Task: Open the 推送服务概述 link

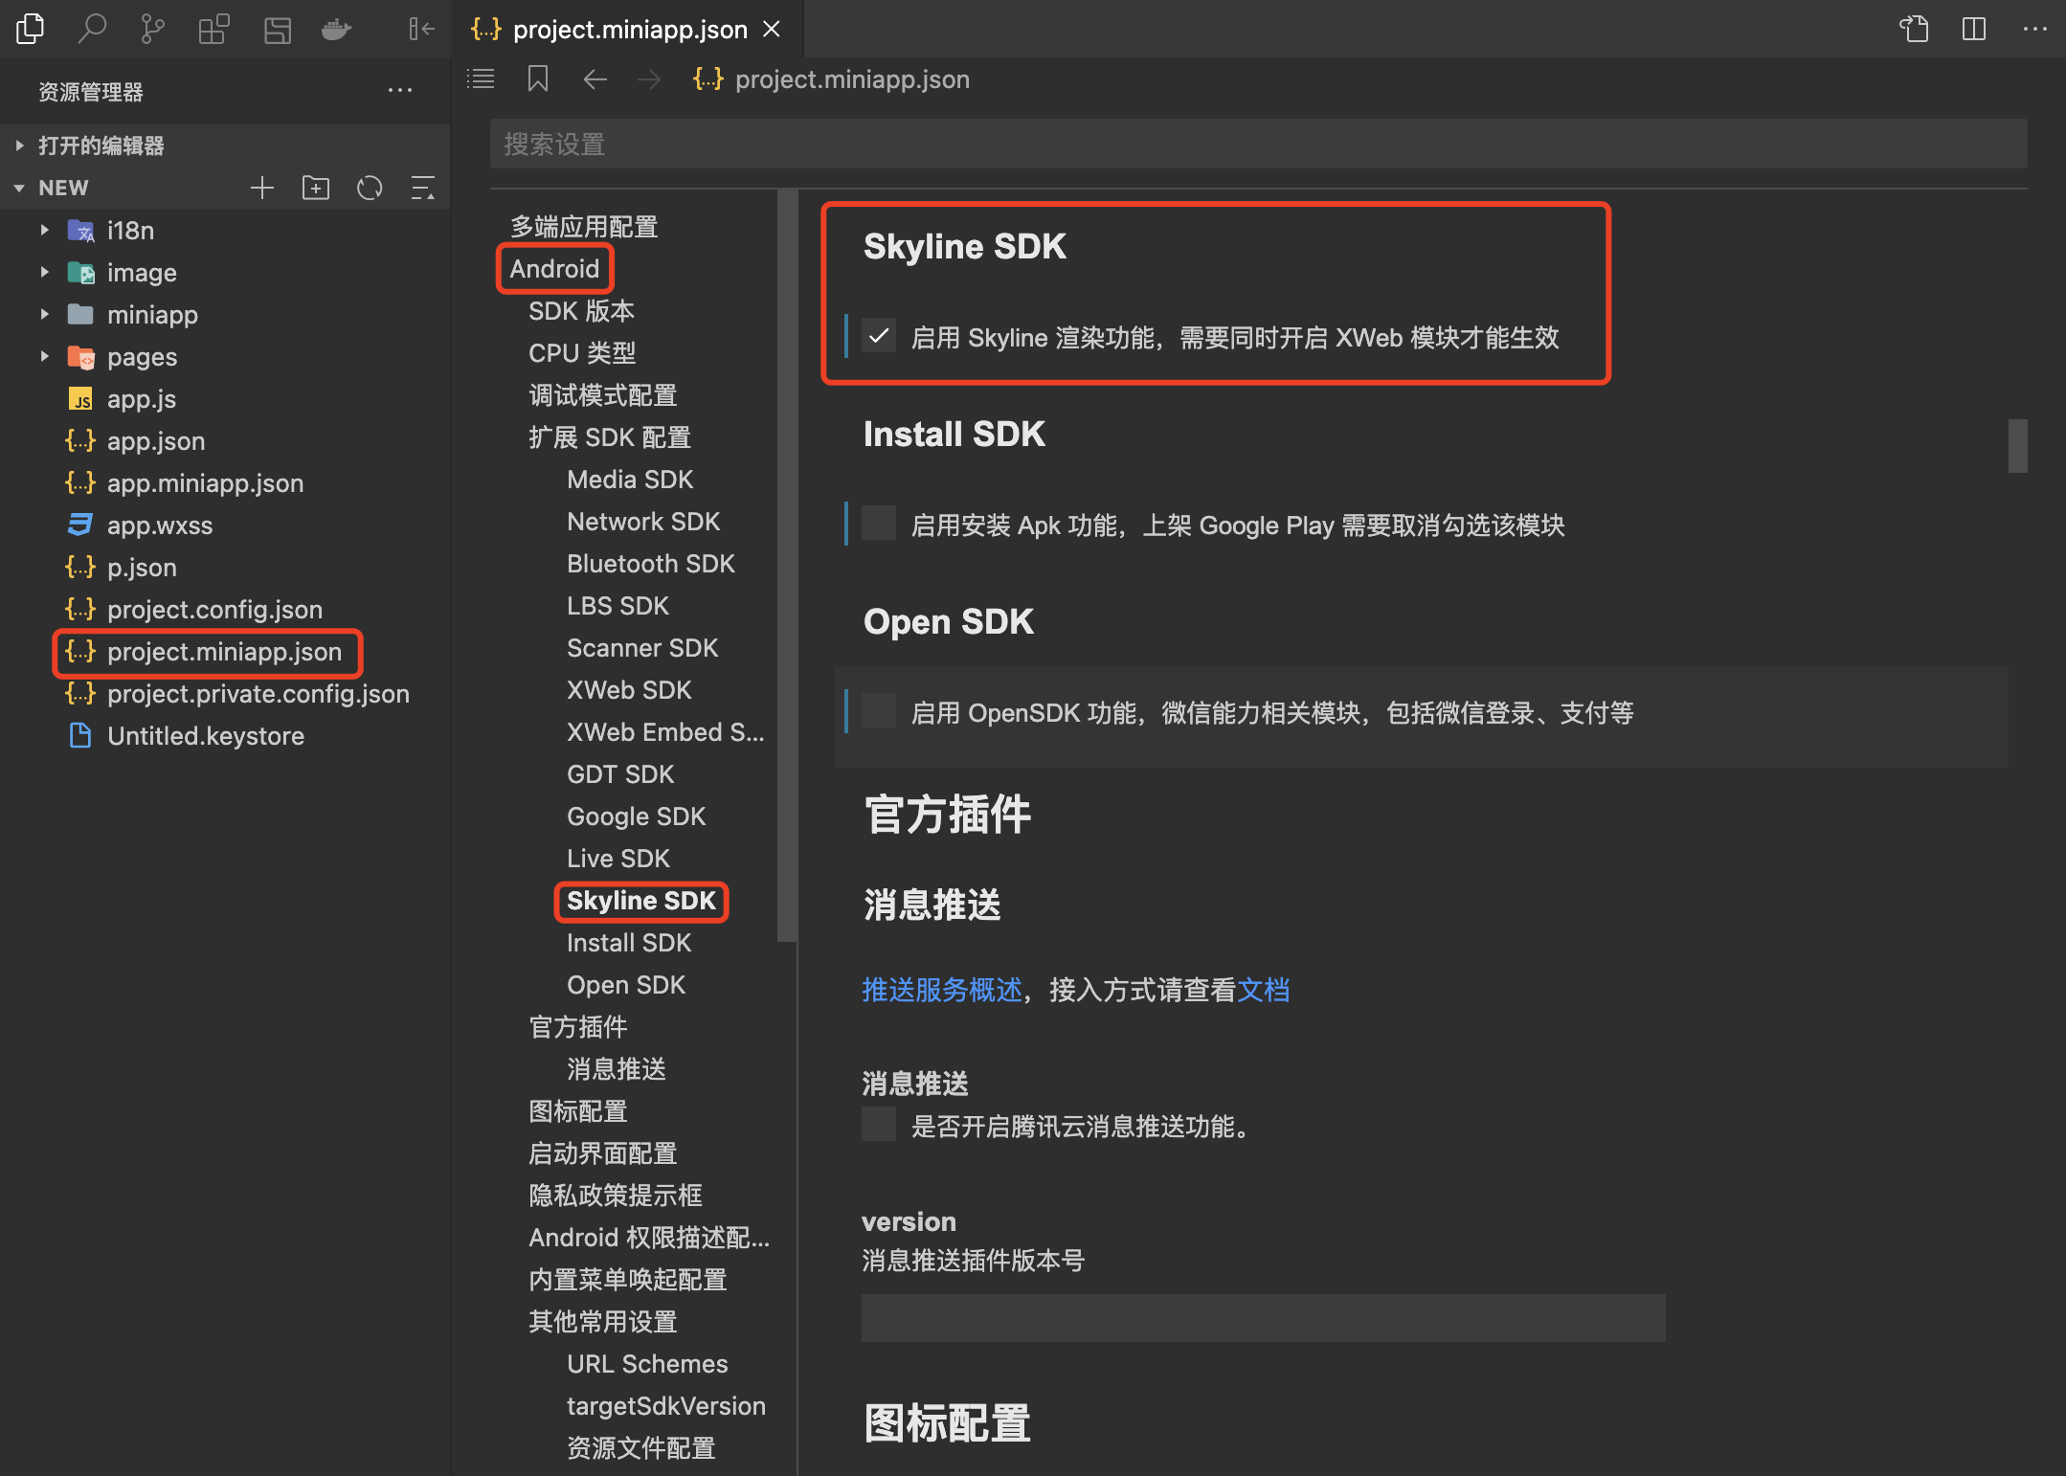Action: point(942,990)
